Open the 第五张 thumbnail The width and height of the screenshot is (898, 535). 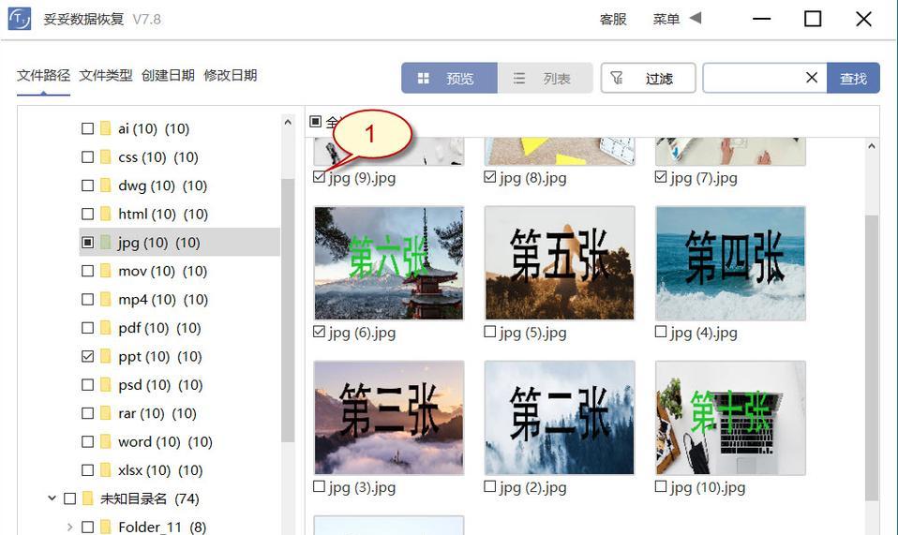560,262
